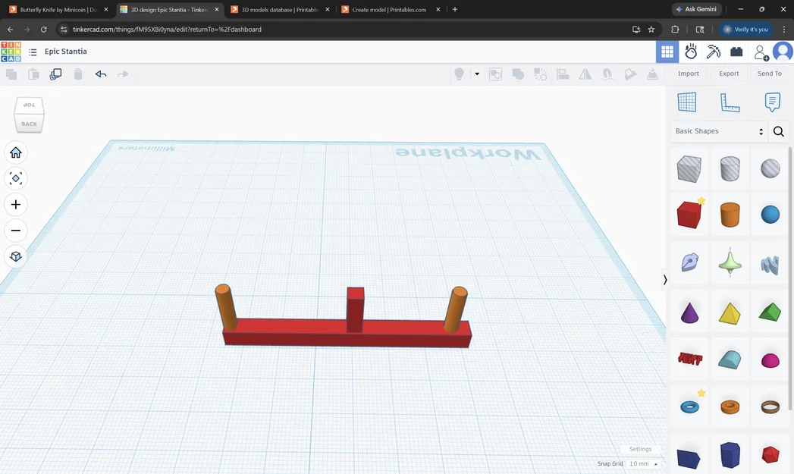This screenshot has width=794, height=474.
Task: Click the Export button
Action: point(729,74)
